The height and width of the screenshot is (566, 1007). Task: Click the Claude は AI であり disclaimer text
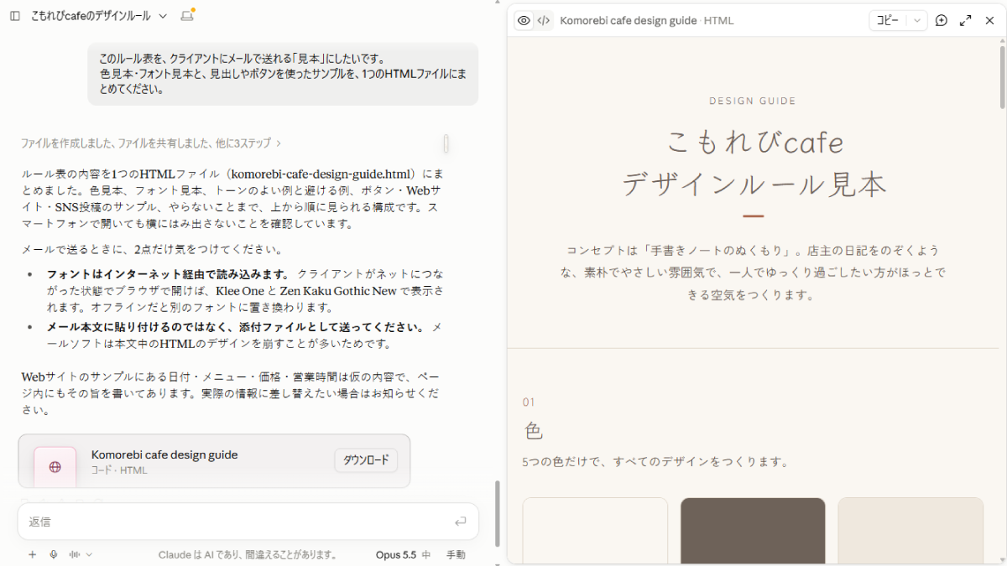pyautogui.click(x=248, y=554)
